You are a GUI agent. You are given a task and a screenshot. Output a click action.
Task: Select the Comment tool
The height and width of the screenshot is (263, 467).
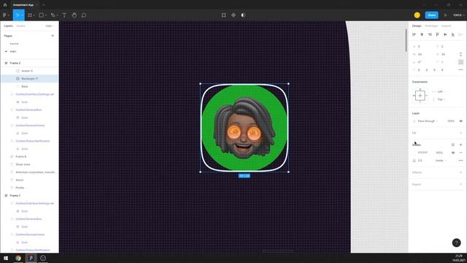(84, 15)
